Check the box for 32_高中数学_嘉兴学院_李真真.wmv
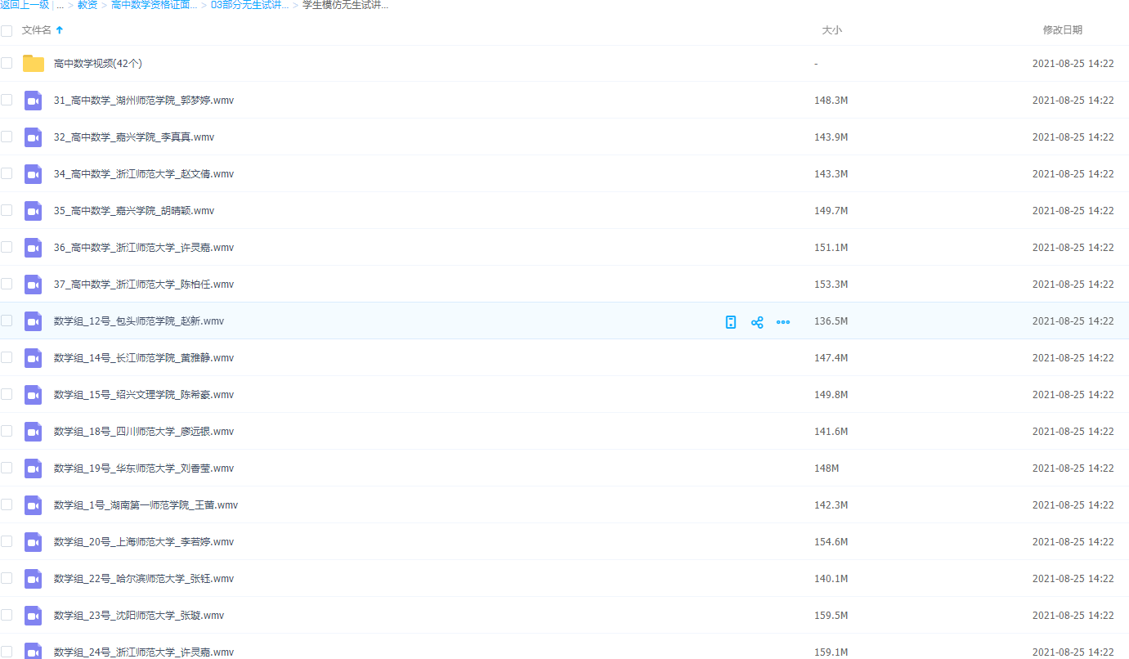 [x=7, y=137]
